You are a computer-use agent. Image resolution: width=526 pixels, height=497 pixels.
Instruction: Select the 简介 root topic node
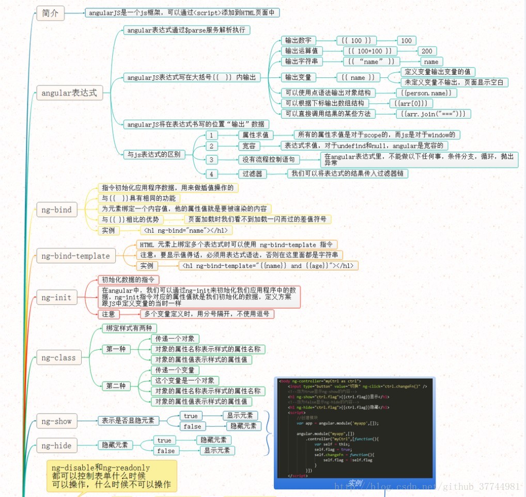pyautogui.click(x=50, y=13)
